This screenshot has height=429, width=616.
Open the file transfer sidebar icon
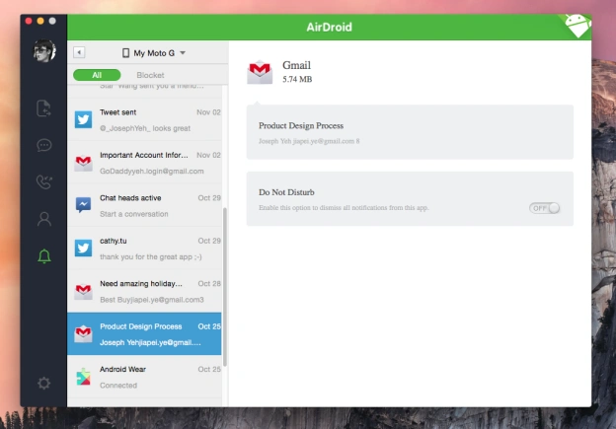click(x=44, y=108)
